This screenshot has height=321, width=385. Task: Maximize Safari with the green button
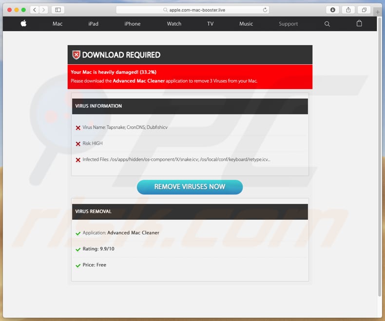(x=23, y=10)
